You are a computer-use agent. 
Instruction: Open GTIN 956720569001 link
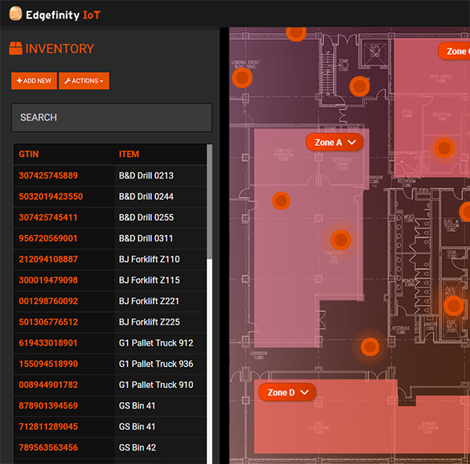click(x=48, y=238)
